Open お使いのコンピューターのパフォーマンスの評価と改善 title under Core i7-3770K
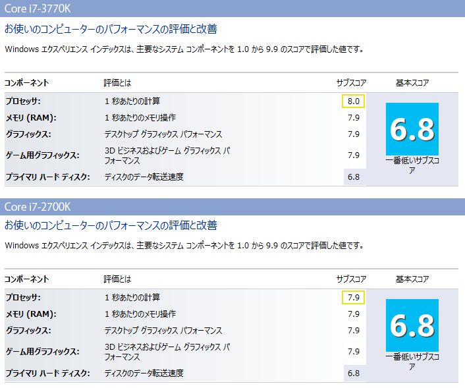465x388 pixels. [x=111, y=29]
